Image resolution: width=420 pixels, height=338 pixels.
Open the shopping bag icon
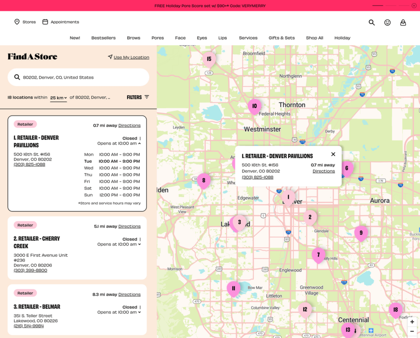coord(403,23)
